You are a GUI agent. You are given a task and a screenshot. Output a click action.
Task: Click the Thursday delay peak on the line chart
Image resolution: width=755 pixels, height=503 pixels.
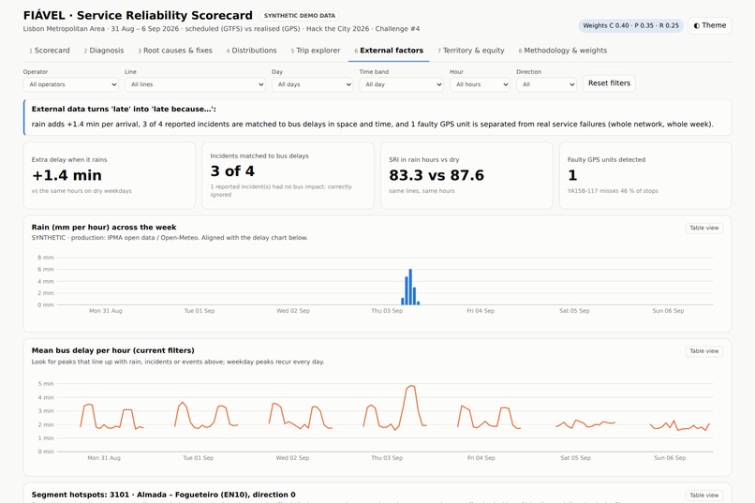(x=411, y=386)
